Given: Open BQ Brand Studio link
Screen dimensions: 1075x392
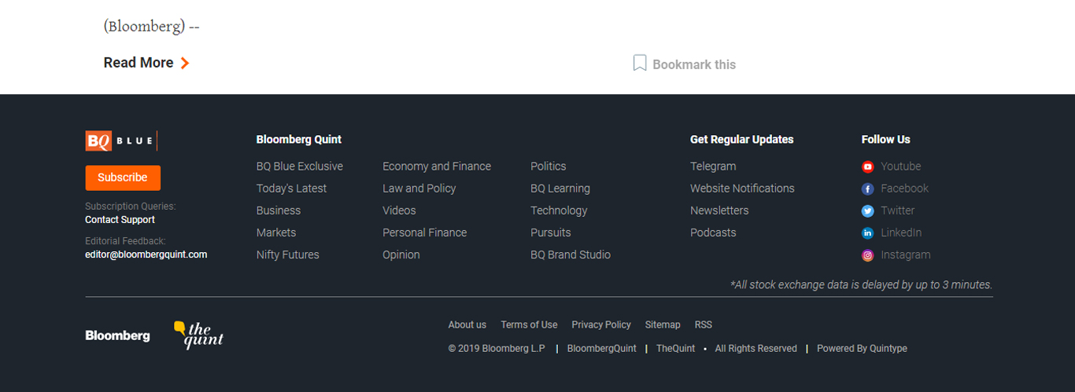Looking at the screenshot, I should coord(570,255).
